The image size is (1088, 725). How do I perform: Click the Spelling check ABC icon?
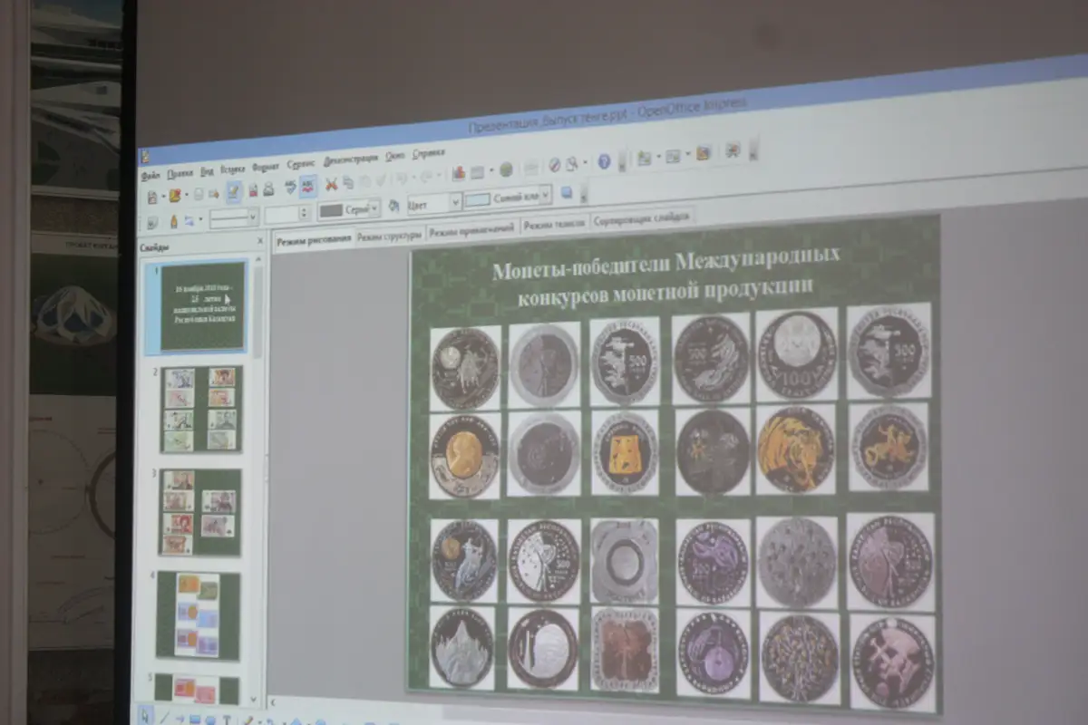[291, 188]
